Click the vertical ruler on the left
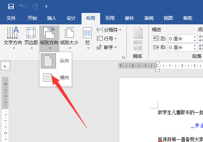This screenshot has width=203, height=142. (x=5, y=109)
